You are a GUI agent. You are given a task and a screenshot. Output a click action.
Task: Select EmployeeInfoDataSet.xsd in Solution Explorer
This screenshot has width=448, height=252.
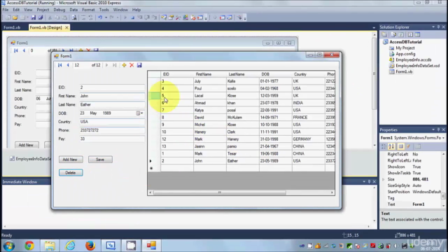(417, 66)
